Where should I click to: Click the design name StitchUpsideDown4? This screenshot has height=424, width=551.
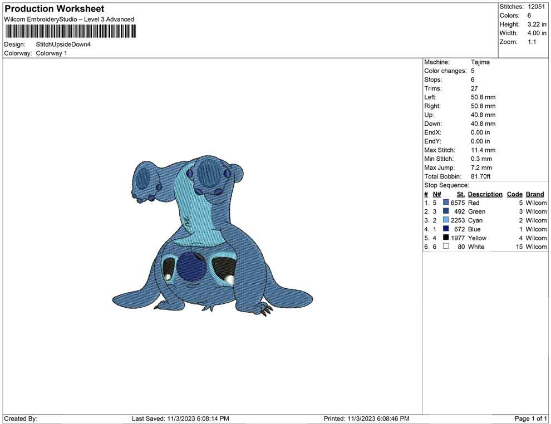[x=63, y=45]
